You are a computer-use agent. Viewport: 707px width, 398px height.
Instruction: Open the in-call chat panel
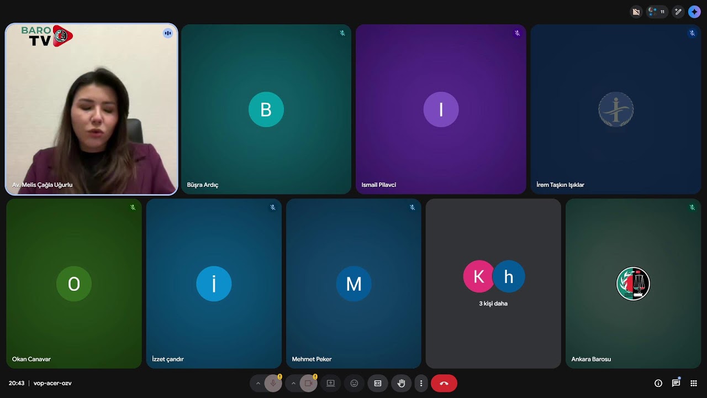pyautogui.click(x=676, y=383)
